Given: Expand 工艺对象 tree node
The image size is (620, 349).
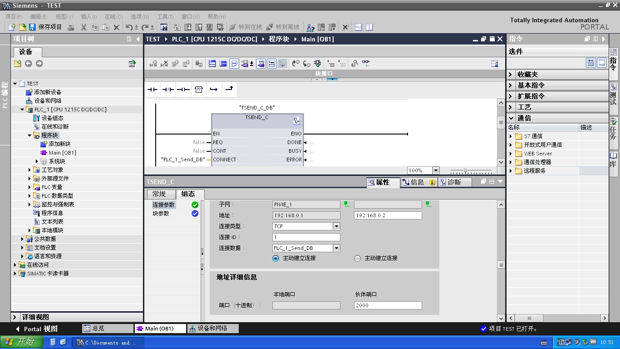Looking at the screenshot, I should (30, 170).
